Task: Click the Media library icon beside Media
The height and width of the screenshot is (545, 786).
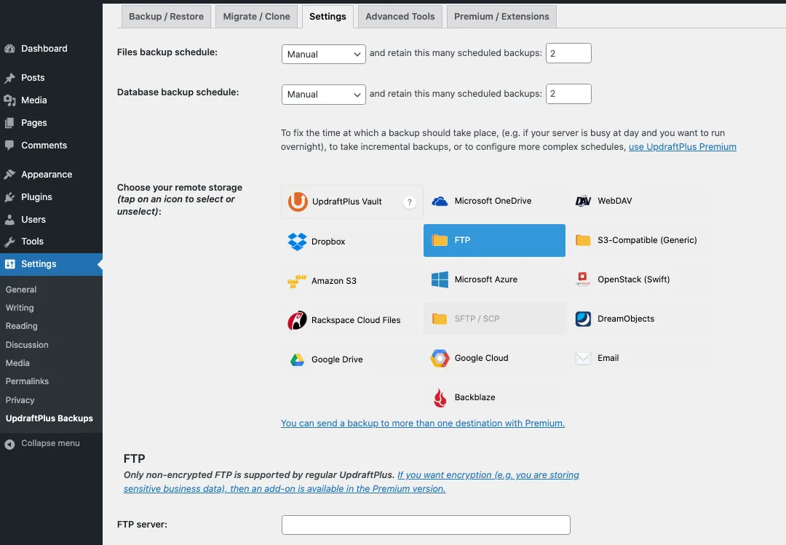Action: point(9,100)
